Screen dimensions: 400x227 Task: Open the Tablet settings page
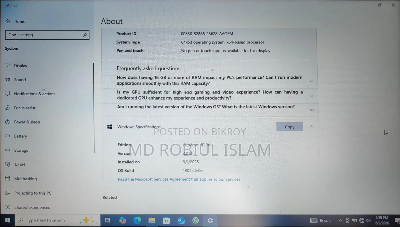(19, 165)
